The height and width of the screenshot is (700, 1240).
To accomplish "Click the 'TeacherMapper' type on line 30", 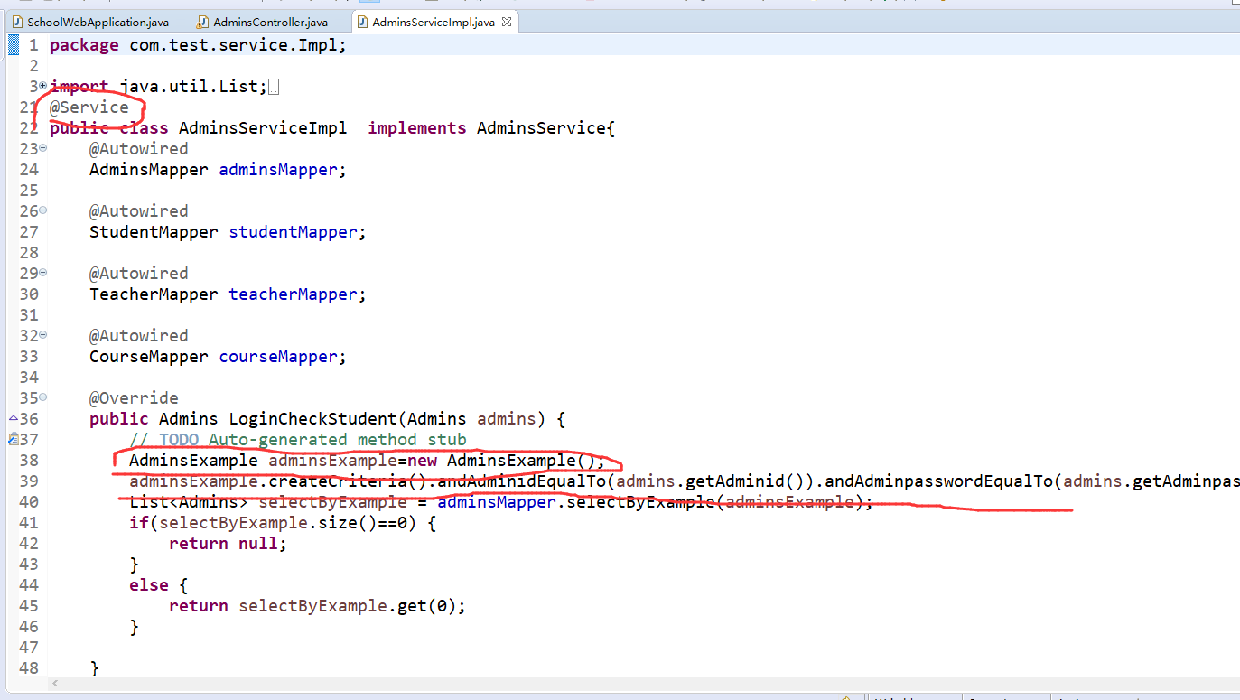I will tap(154, 294).
